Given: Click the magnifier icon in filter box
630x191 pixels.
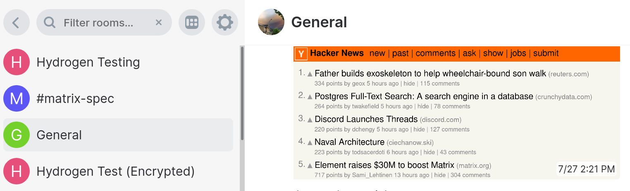Looking at the screenshot, I should 50,22.
